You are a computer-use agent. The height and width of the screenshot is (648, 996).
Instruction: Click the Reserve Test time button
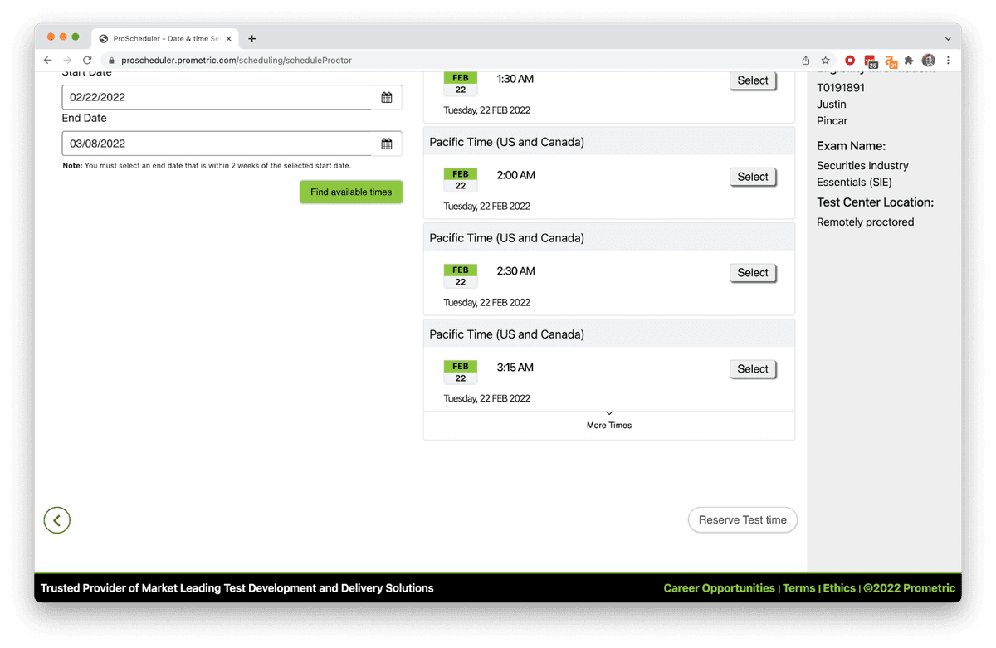click(x=742, y=520)
